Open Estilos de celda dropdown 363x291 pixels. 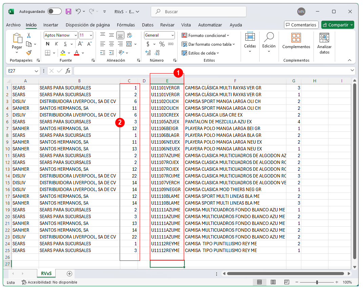[x=200, y=53]
